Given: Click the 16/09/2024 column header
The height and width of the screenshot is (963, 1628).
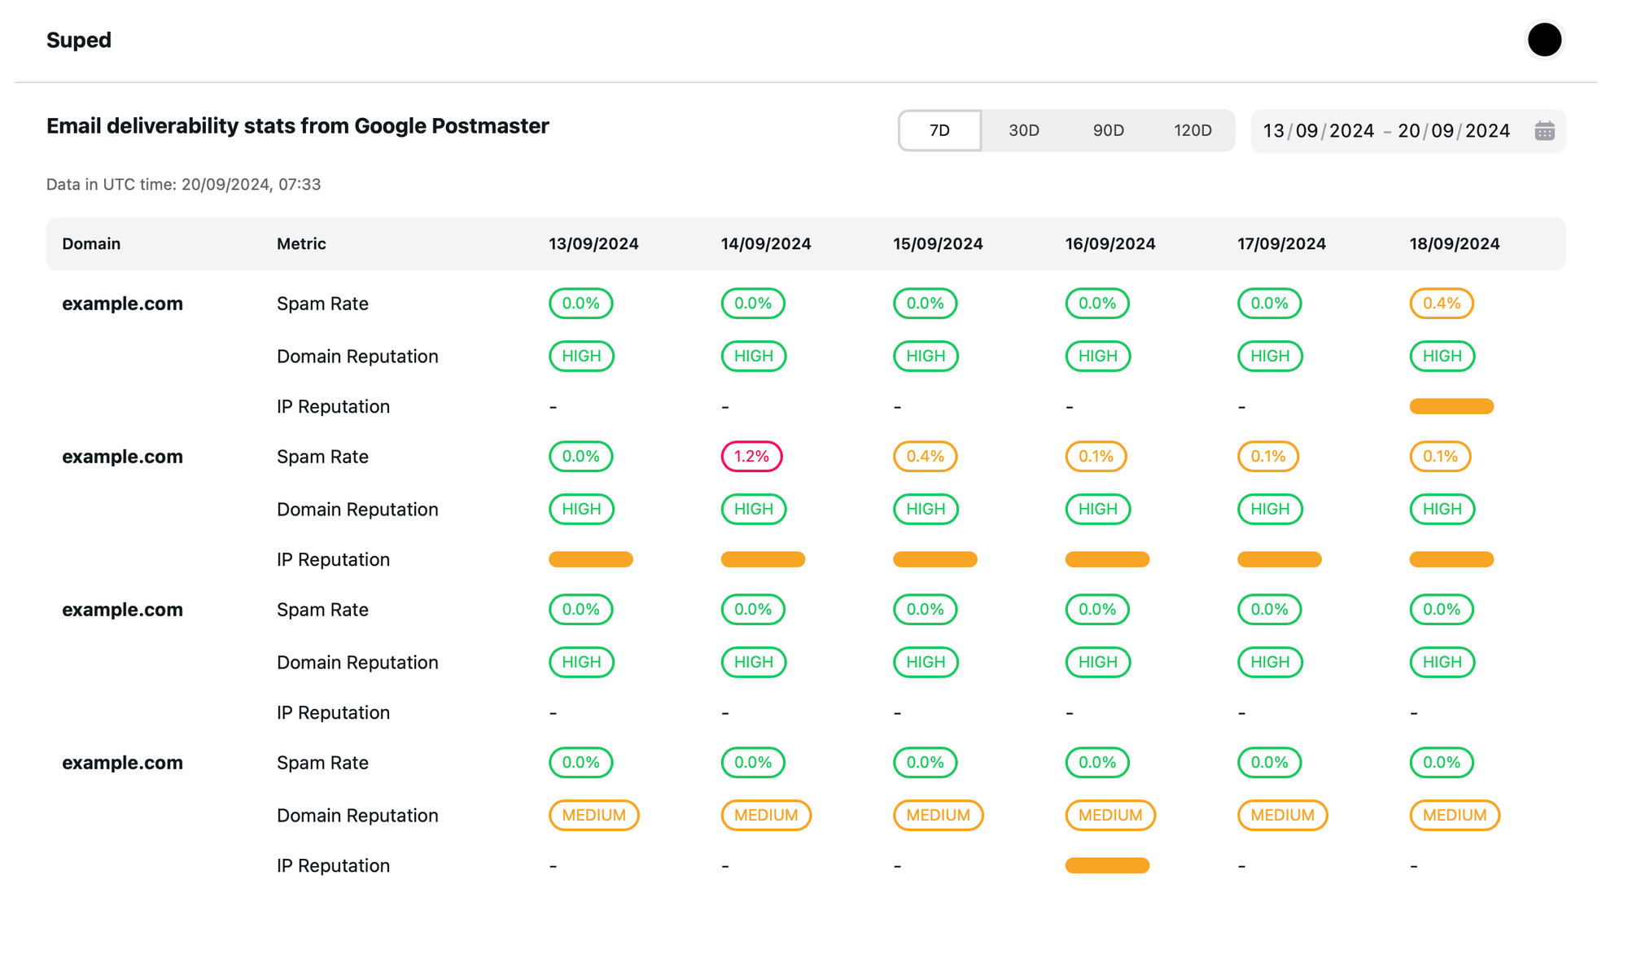Looking at the screenshot, I should pos(1109,244).
